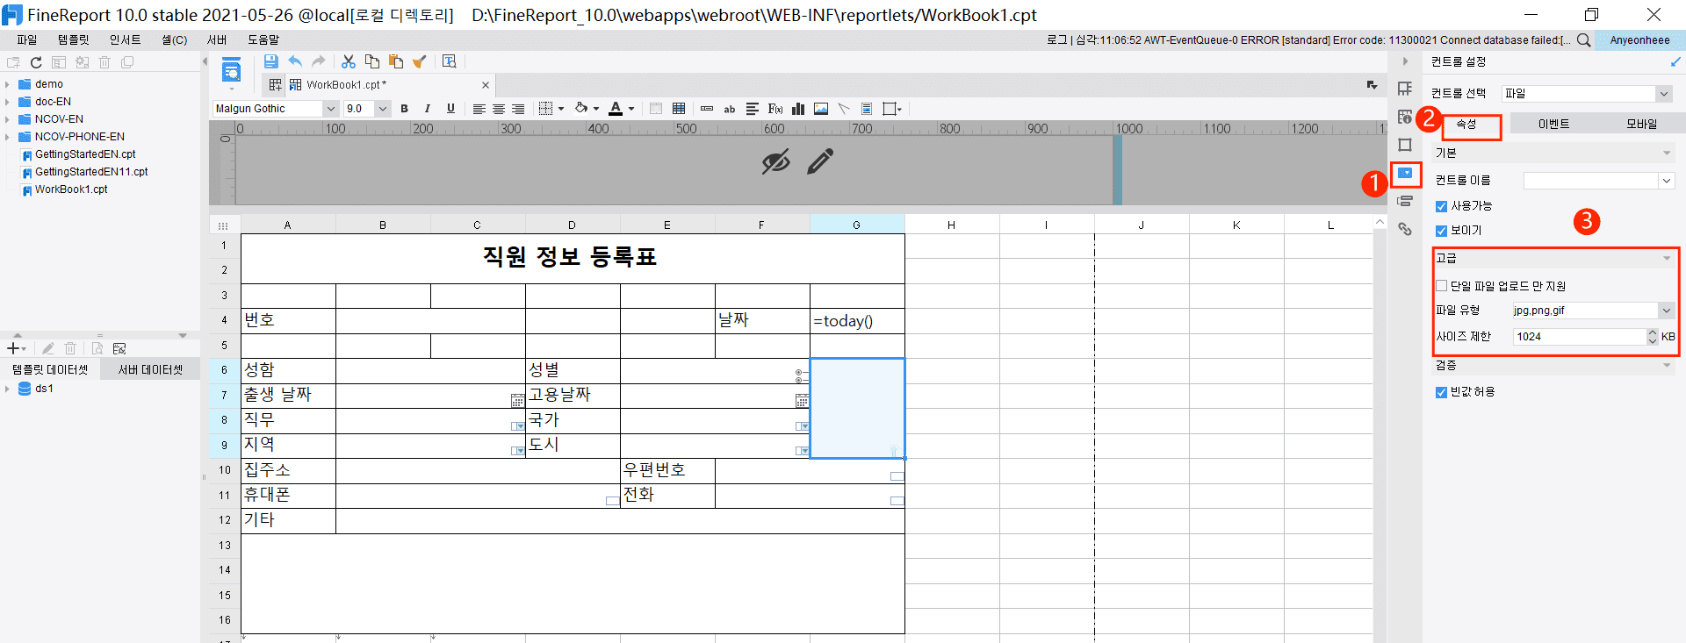
Task: Insert a formula with the F(x) icon
Action: pyautogui.click(x=775, y=109)
